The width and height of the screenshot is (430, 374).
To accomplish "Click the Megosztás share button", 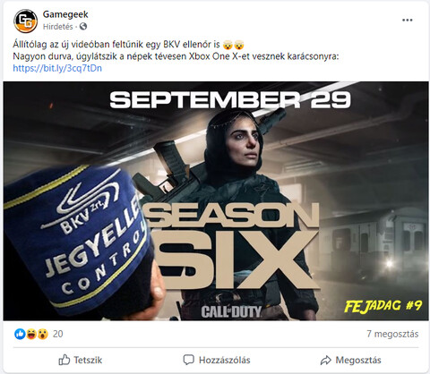I will point(351,360).
